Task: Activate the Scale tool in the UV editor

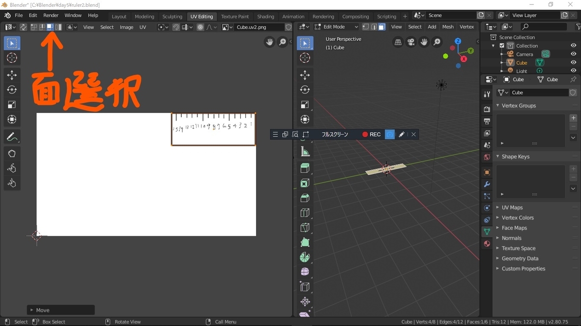Action: (x=12, y=105)
